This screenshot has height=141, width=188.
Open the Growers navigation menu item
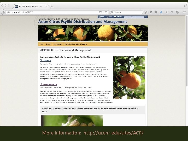pyautogui.click(x=49, y=44)
